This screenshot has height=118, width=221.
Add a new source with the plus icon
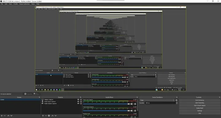click(43, 116)
